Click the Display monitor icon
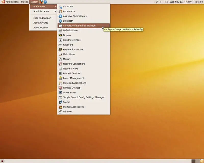 [60, 35]
